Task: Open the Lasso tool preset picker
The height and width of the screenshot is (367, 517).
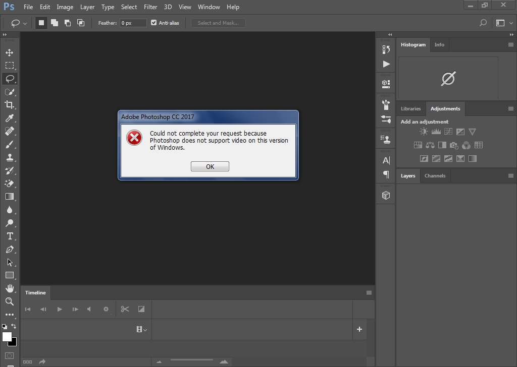Action: (x=19, y=23)
